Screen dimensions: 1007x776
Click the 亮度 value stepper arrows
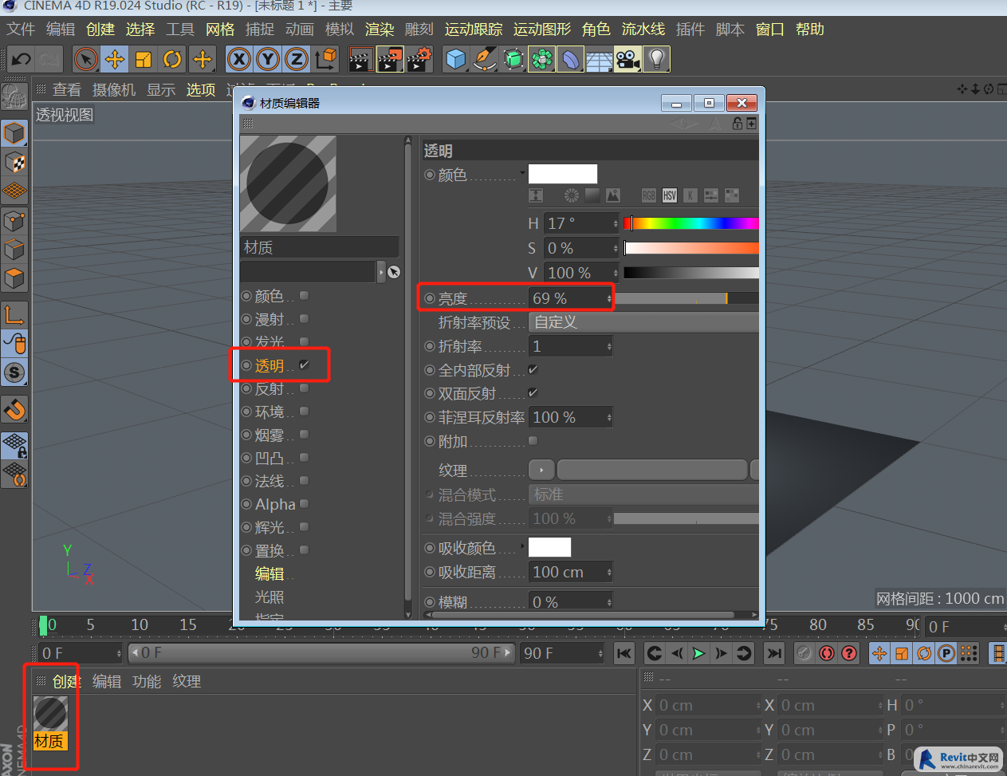pos(609,298)
